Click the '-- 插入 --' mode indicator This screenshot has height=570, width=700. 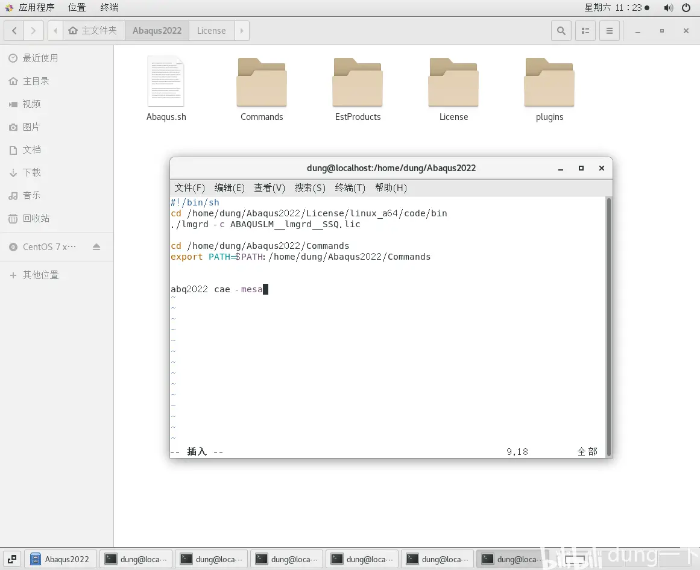click(x=197, y=452)
